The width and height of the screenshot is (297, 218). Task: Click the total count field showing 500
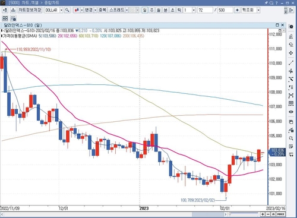click(x=225, y=10)
